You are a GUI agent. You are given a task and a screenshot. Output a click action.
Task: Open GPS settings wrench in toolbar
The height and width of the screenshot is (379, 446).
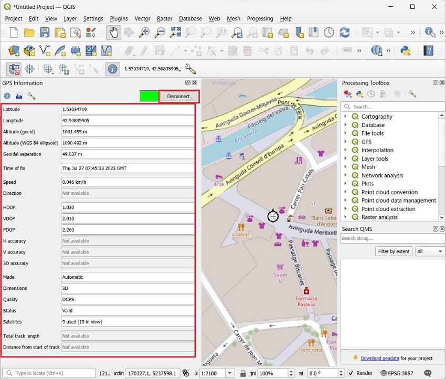click(190, 69)
